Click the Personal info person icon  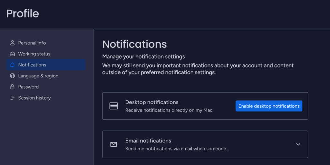[x=13, y=43]
